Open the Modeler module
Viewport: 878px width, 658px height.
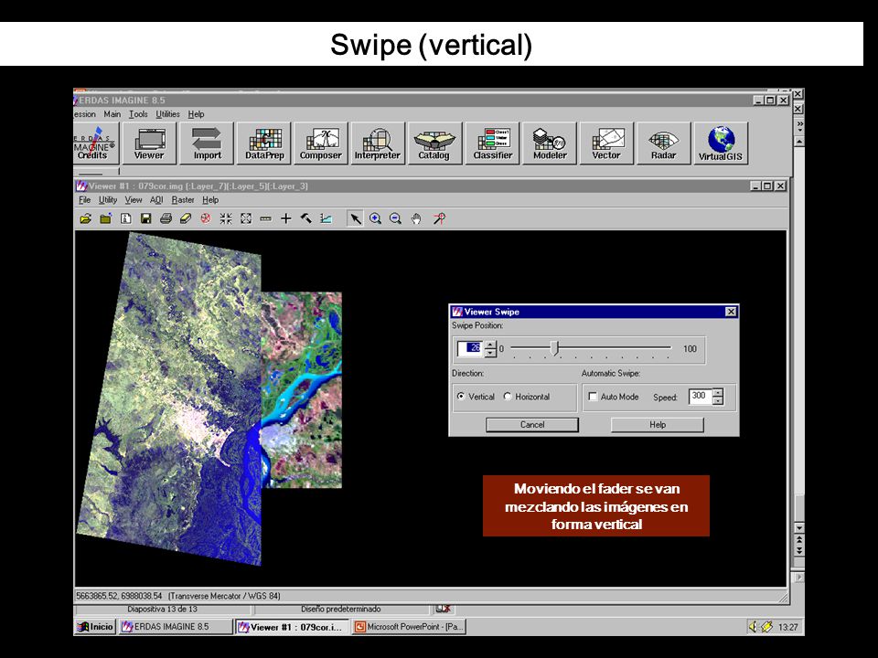point(550,143)
